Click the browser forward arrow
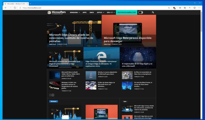The image size is (205, 120). tap(10, 8)
